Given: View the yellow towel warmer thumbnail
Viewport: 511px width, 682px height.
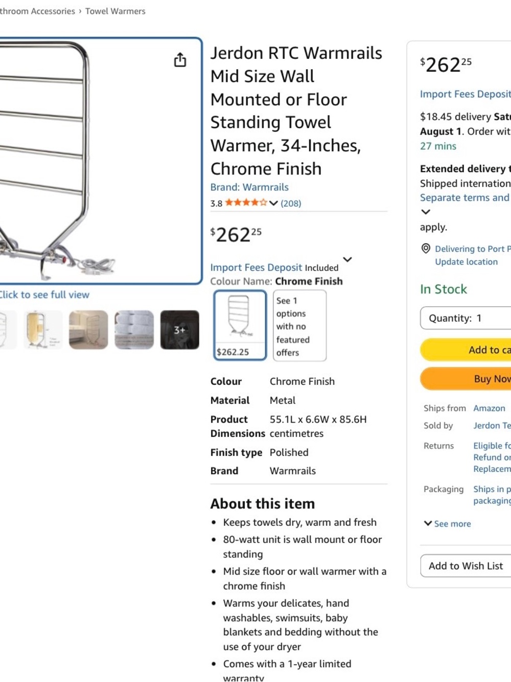Looking at the screenshot, I should click(42, 330).
